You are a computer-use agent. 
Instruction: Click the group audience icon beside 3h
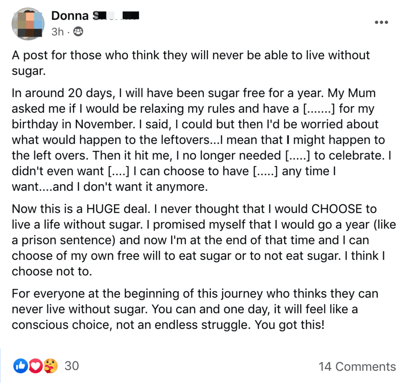(78, 32)
